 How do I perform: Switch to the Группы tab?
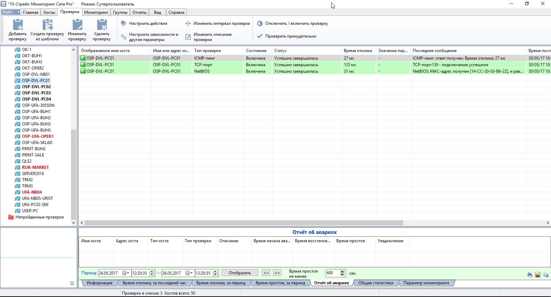[x=120, y=12]
